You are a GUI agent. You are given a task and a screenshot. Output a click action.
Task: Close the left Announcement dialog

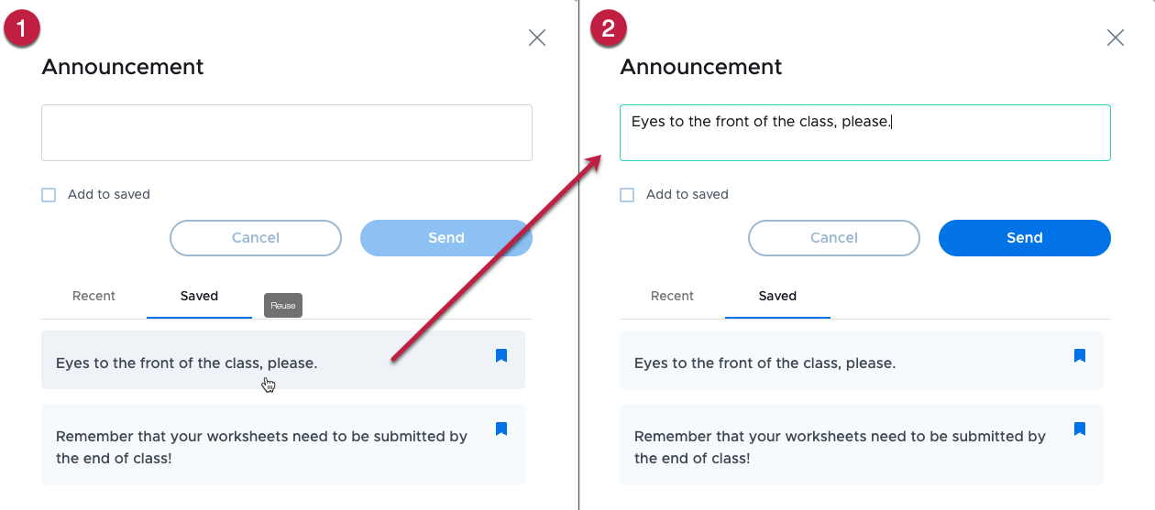point(537,38)
